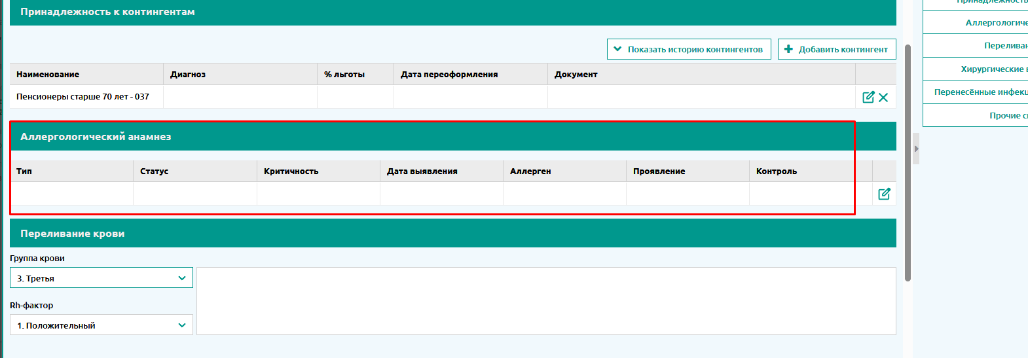The width and height of the screenshot is (1028, 358).
Task: Collapse the right sidebar with arrow handle
Action: (x=916, y=149)
